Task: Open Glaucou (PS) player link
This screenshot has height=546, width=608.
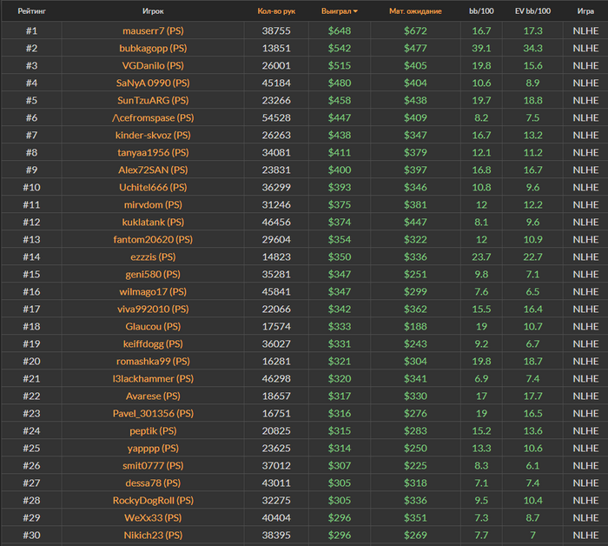Action: pyautogui.click(x=153, y=326)
